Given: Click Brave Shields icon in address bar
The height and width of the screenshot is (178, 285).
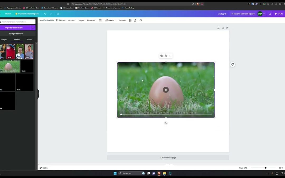Looking at the screenshot, I should tap(198, 4).
